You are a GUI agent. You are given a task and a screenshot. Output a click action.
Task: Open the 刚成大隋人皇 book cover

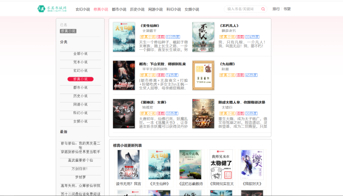click(203, 114)
